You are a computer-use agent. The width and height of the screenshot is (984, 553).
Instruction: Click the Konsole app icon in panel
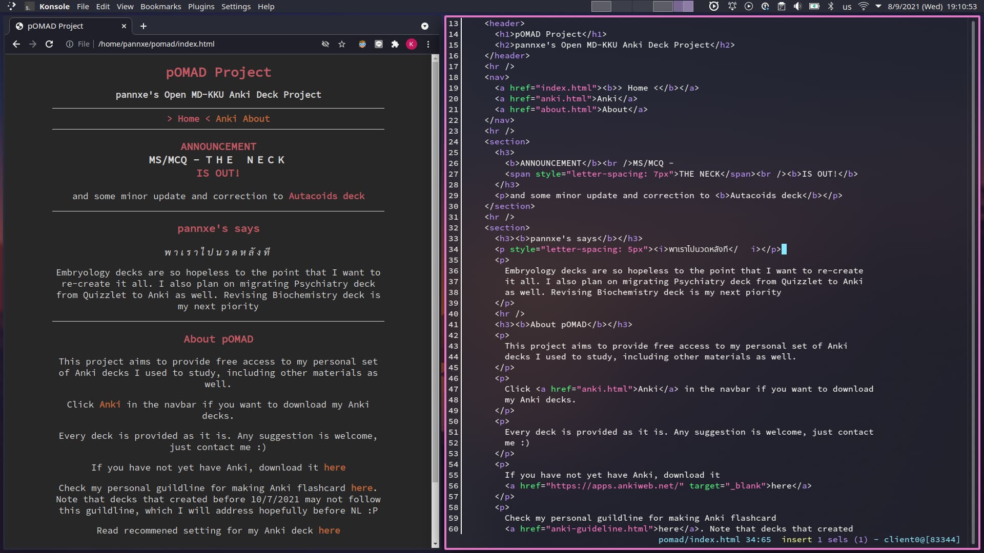pyautogui.click(x=29, y=7)
